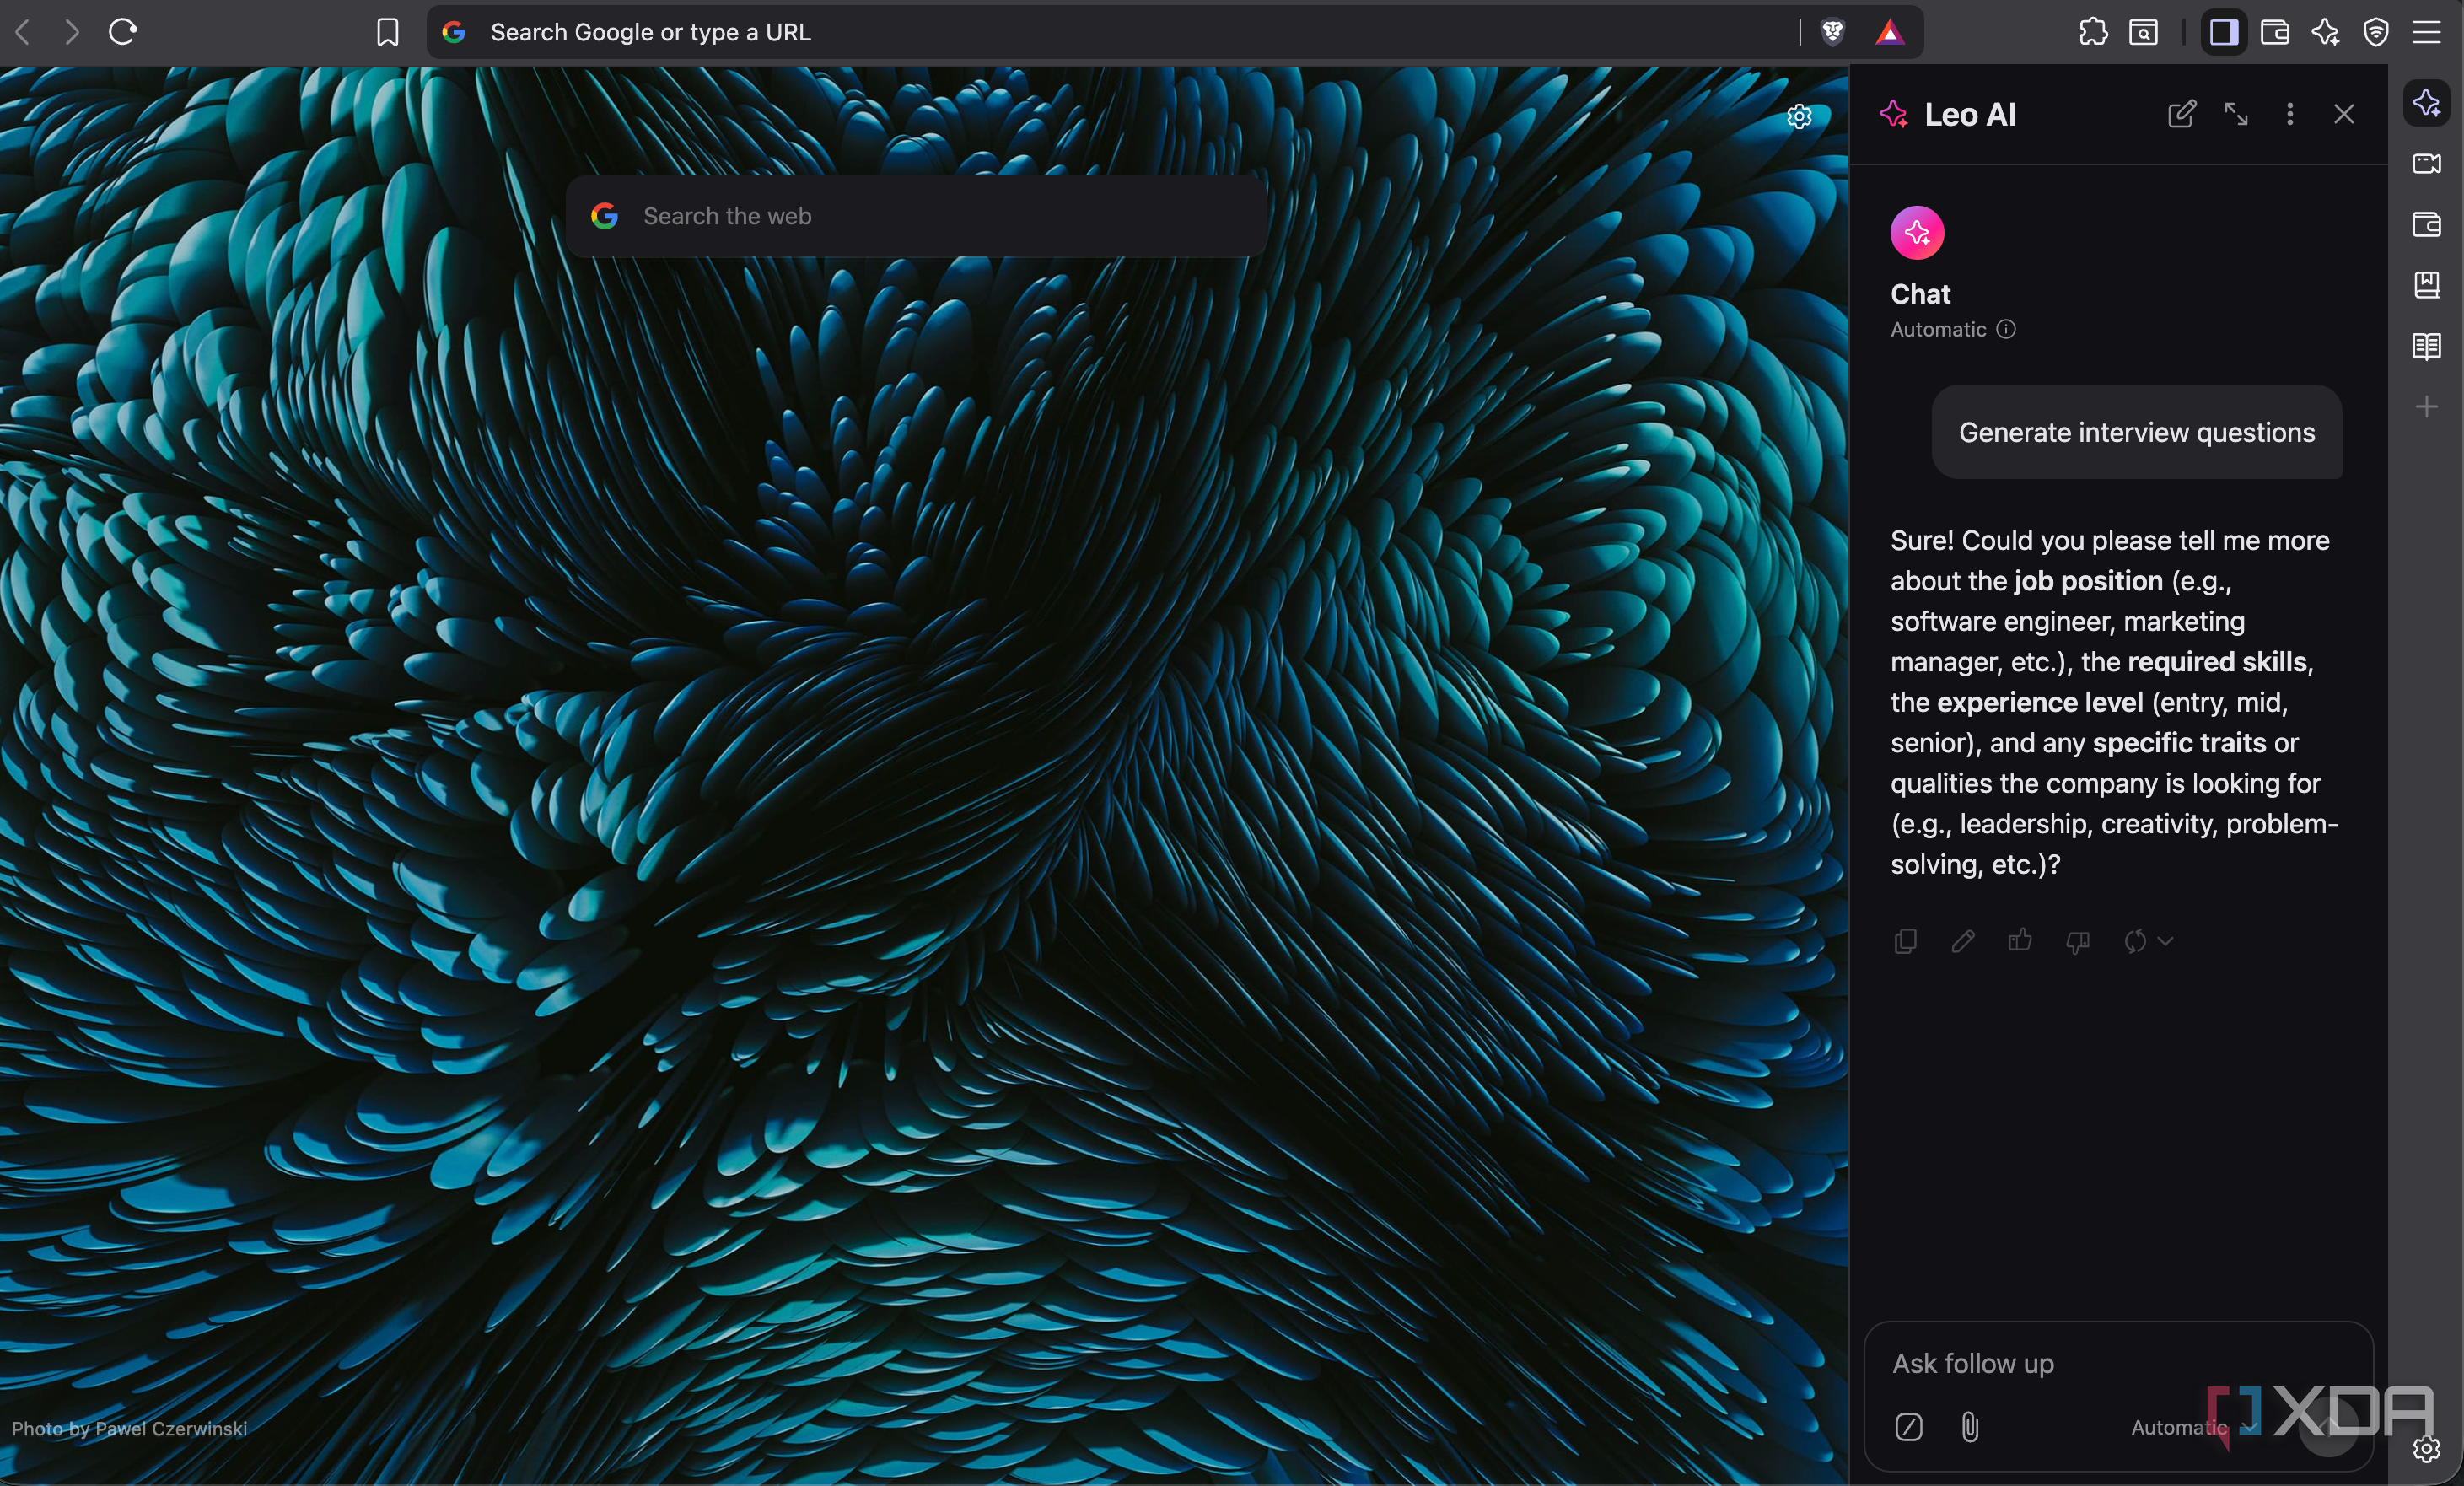2464x1486 pixels.
Task: Toggle the sidebar panel button in toolbar
Action: point(2224,32)
